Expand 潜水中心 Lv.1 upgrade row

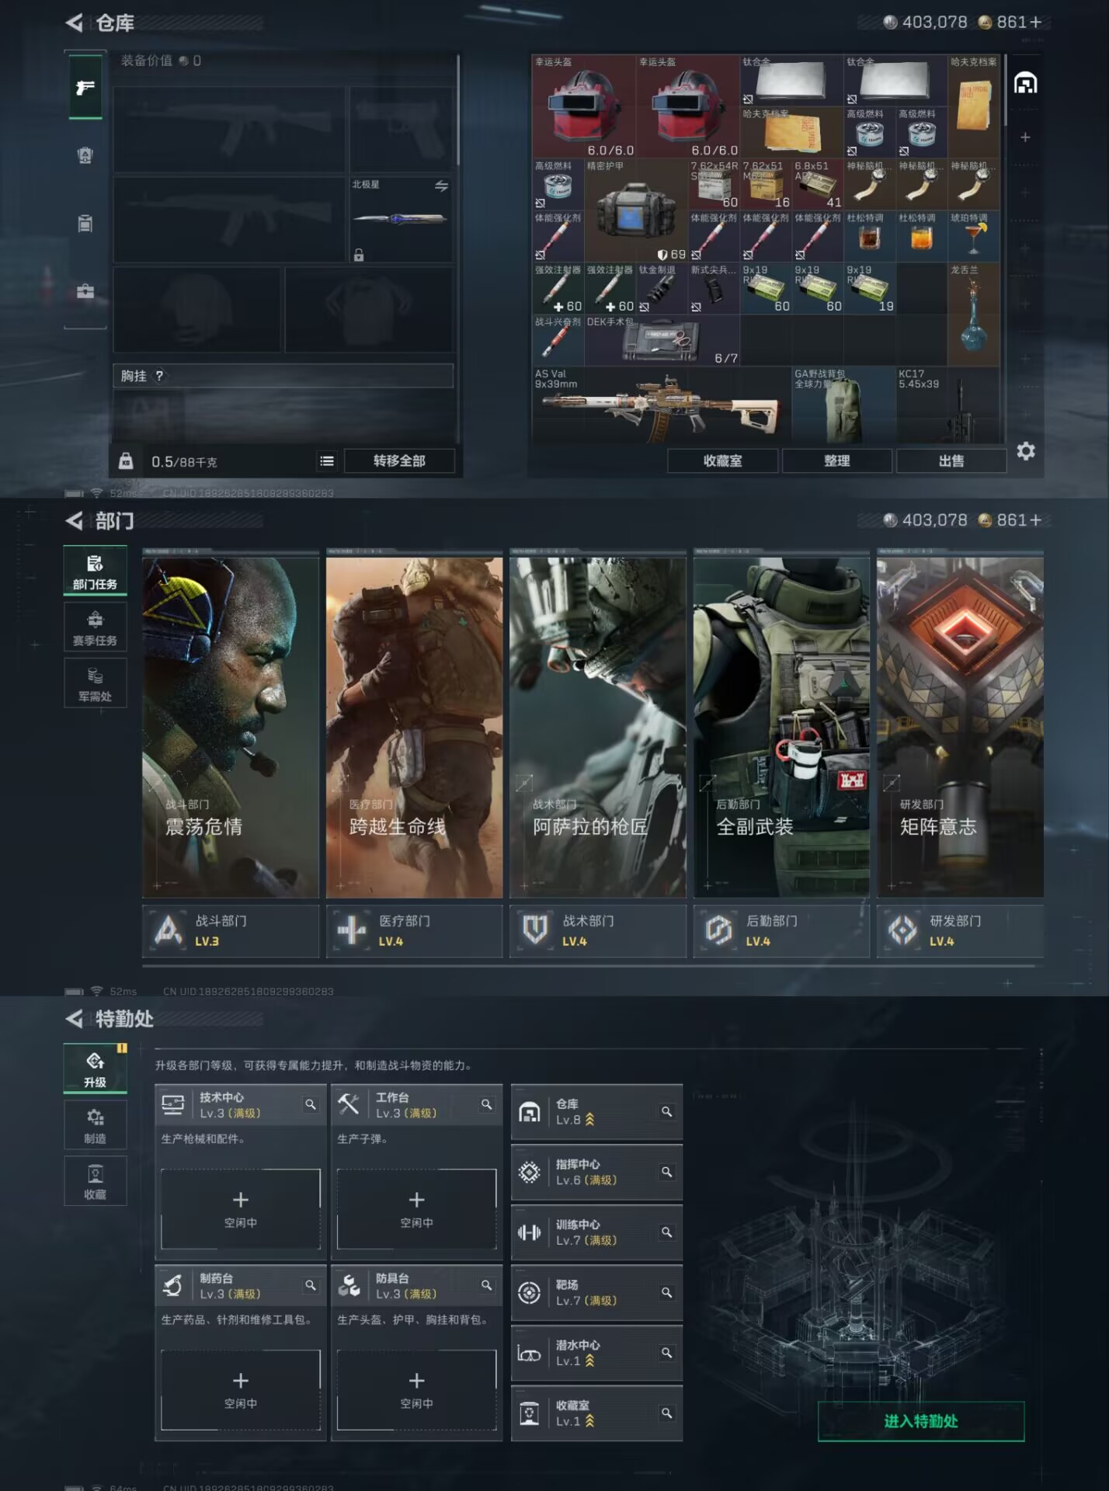pos(596,1353)
